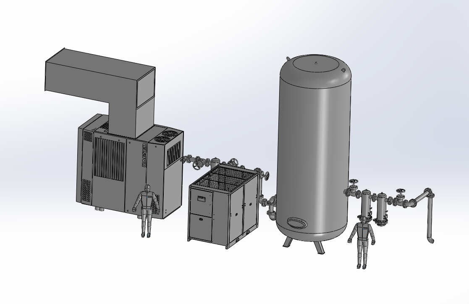This screenshot has width=469, height=304.
Task: Select the dryer's control panel display
Action: coord(201,199)
